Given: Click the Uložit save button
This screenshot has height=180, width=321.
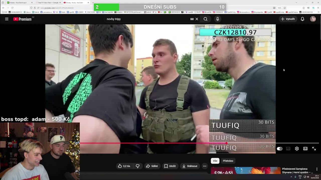Looking at the screenshot, I should pyautogui.click(x=170, y=166).
